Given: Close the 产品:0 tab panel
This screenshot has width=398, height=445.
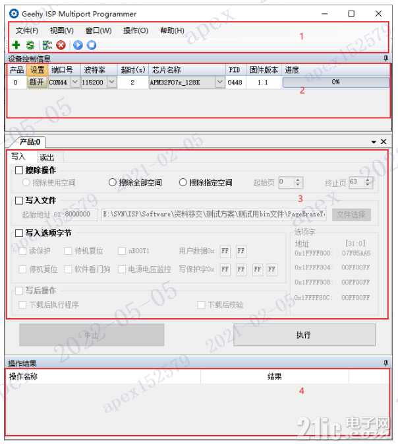Looking at the screenshot, I should (384, 141).
